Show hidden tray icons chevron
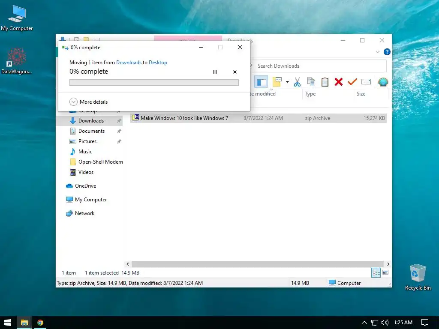 click(x=364, y=323)
